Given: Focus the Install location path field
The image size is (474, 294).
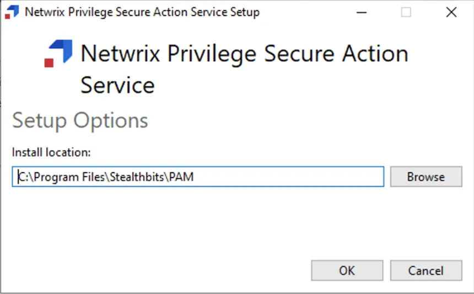Looking at the screenshot, I should click(198, 177).
